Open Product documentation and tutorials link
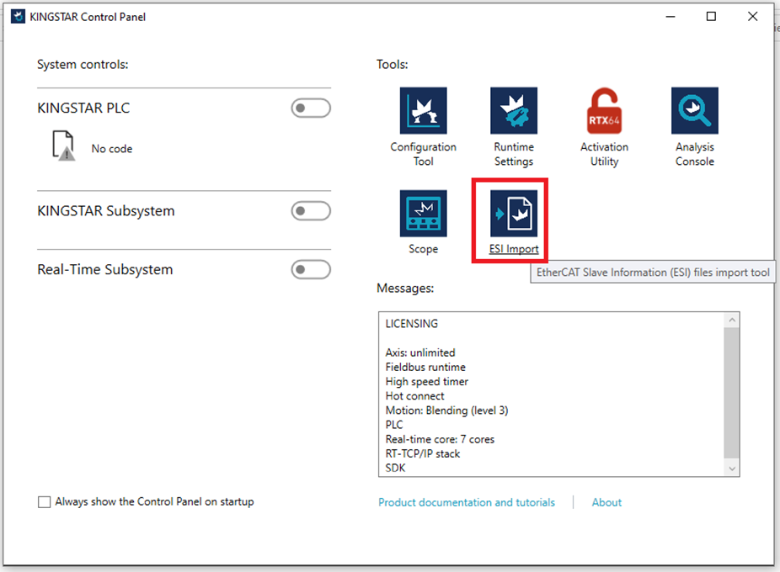Screen dimensions: 780x572 pos(467,502)
